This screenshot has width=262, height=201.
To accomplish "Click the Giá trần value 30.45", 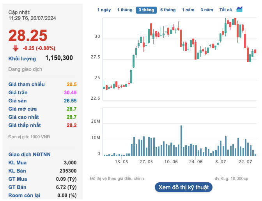I will tap(69, 93).
